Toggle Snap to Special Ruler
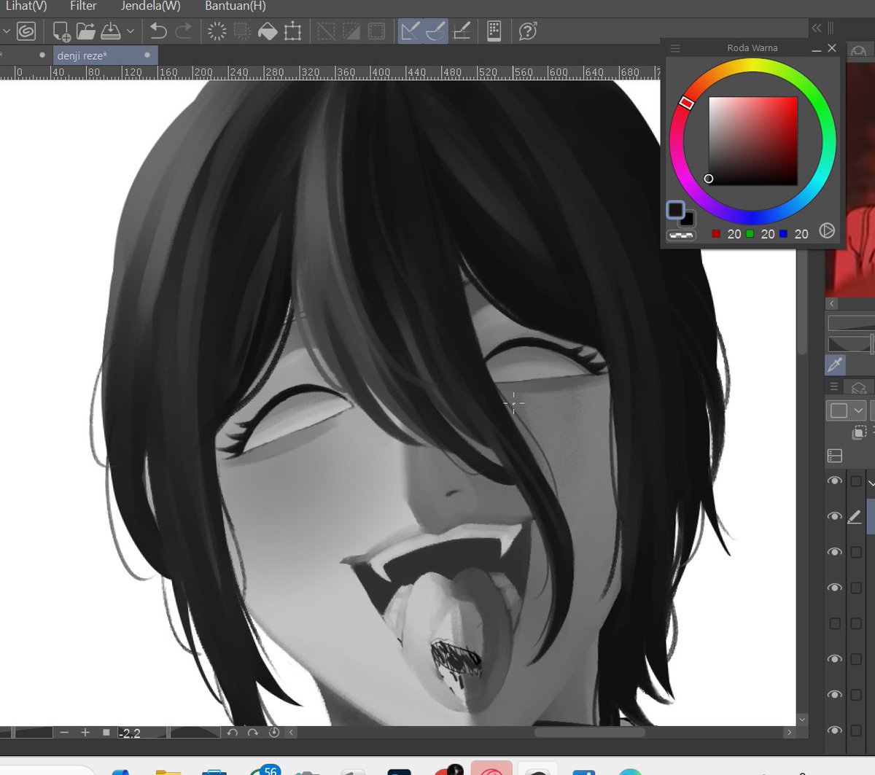This screenshot has height=775, width=875. point(436,31)
